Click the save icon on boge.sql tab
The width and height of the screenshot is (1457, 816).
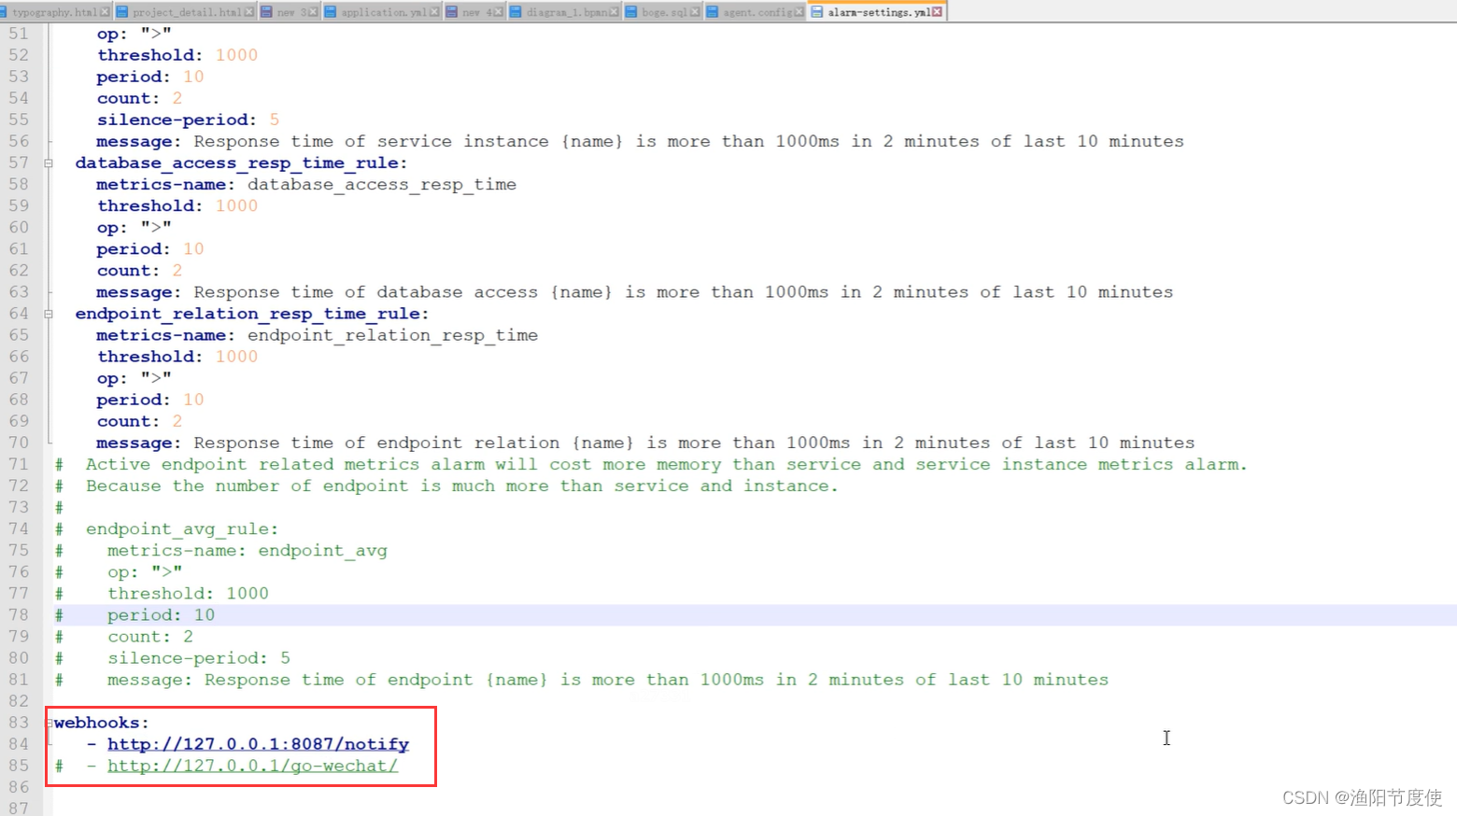[x=630, y=12]
